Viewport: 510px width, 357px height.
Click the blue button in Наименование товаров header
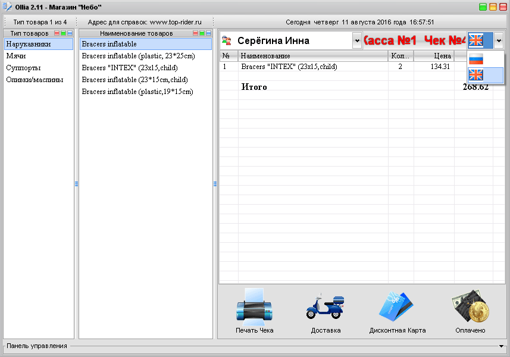point(208,33)
